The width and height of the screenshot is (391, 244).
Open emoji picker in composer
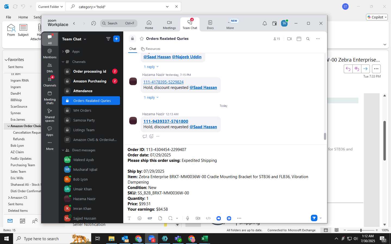pyautogui.click(x=140, y=218)
